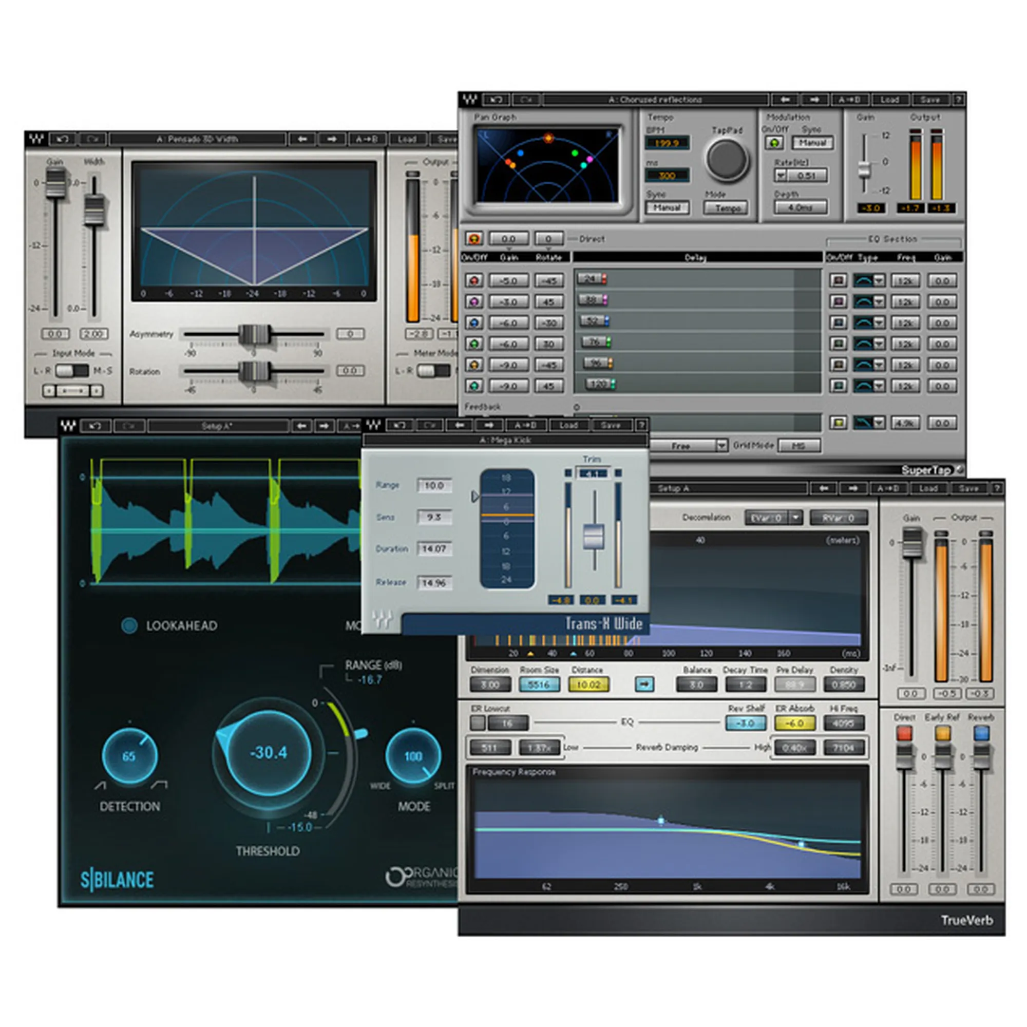The image size is (1027, 1027).
Task: Go to next preset in SuperTap toolbar
Action: (815, 100)
